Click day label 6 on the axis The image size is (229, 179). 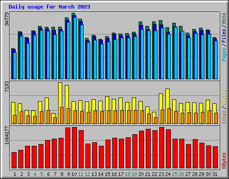tap(48, 174)
